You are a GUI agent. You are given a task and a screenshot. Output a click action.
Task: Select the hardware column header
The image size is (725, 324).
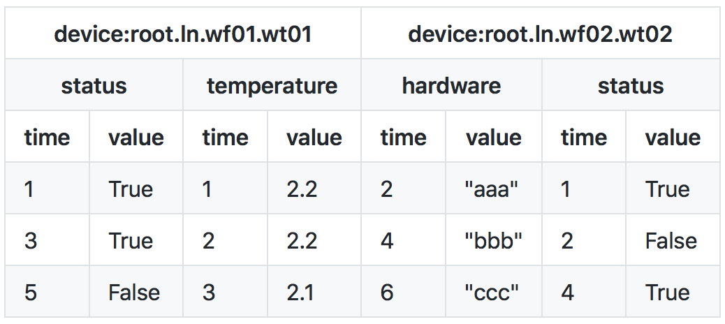coord(451,85)
